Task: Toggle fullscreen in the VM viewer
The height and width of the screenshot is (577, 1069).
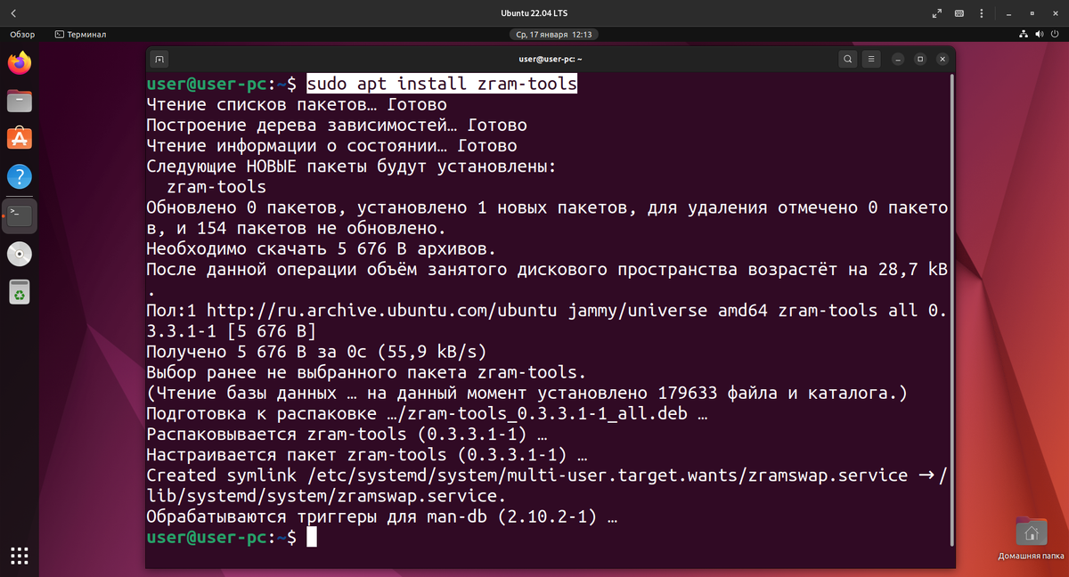Action: (x=936, y=12)
